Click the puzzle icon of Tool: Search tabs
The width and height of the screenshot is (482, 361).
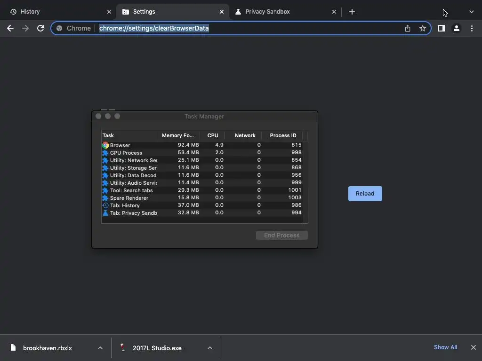(105, 190)
